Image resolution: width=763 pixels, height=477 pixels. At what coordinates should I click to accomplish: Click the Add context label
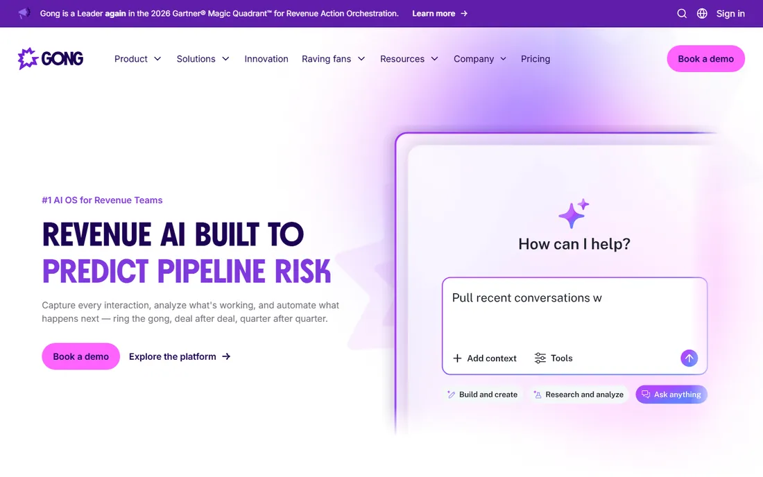(492, 358)
